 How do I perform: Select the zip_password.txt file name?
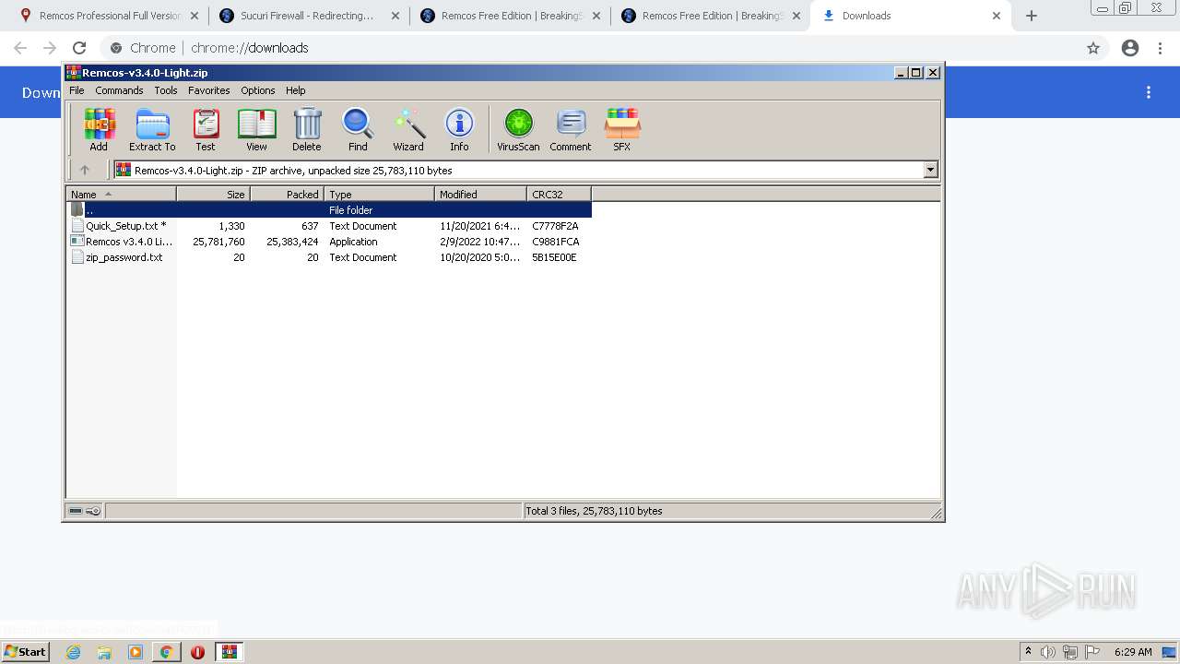124,257
